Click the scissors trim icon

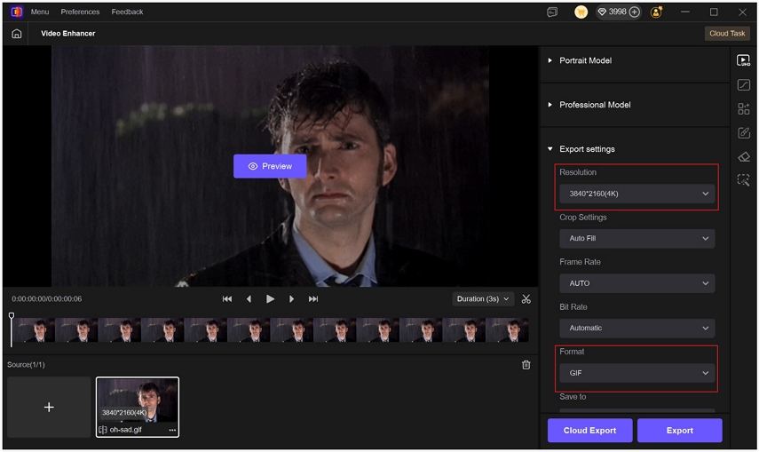tap(526, 299)
